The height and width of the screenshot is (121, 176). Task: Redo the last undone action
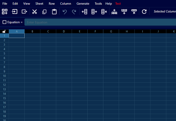pos(74,12)
